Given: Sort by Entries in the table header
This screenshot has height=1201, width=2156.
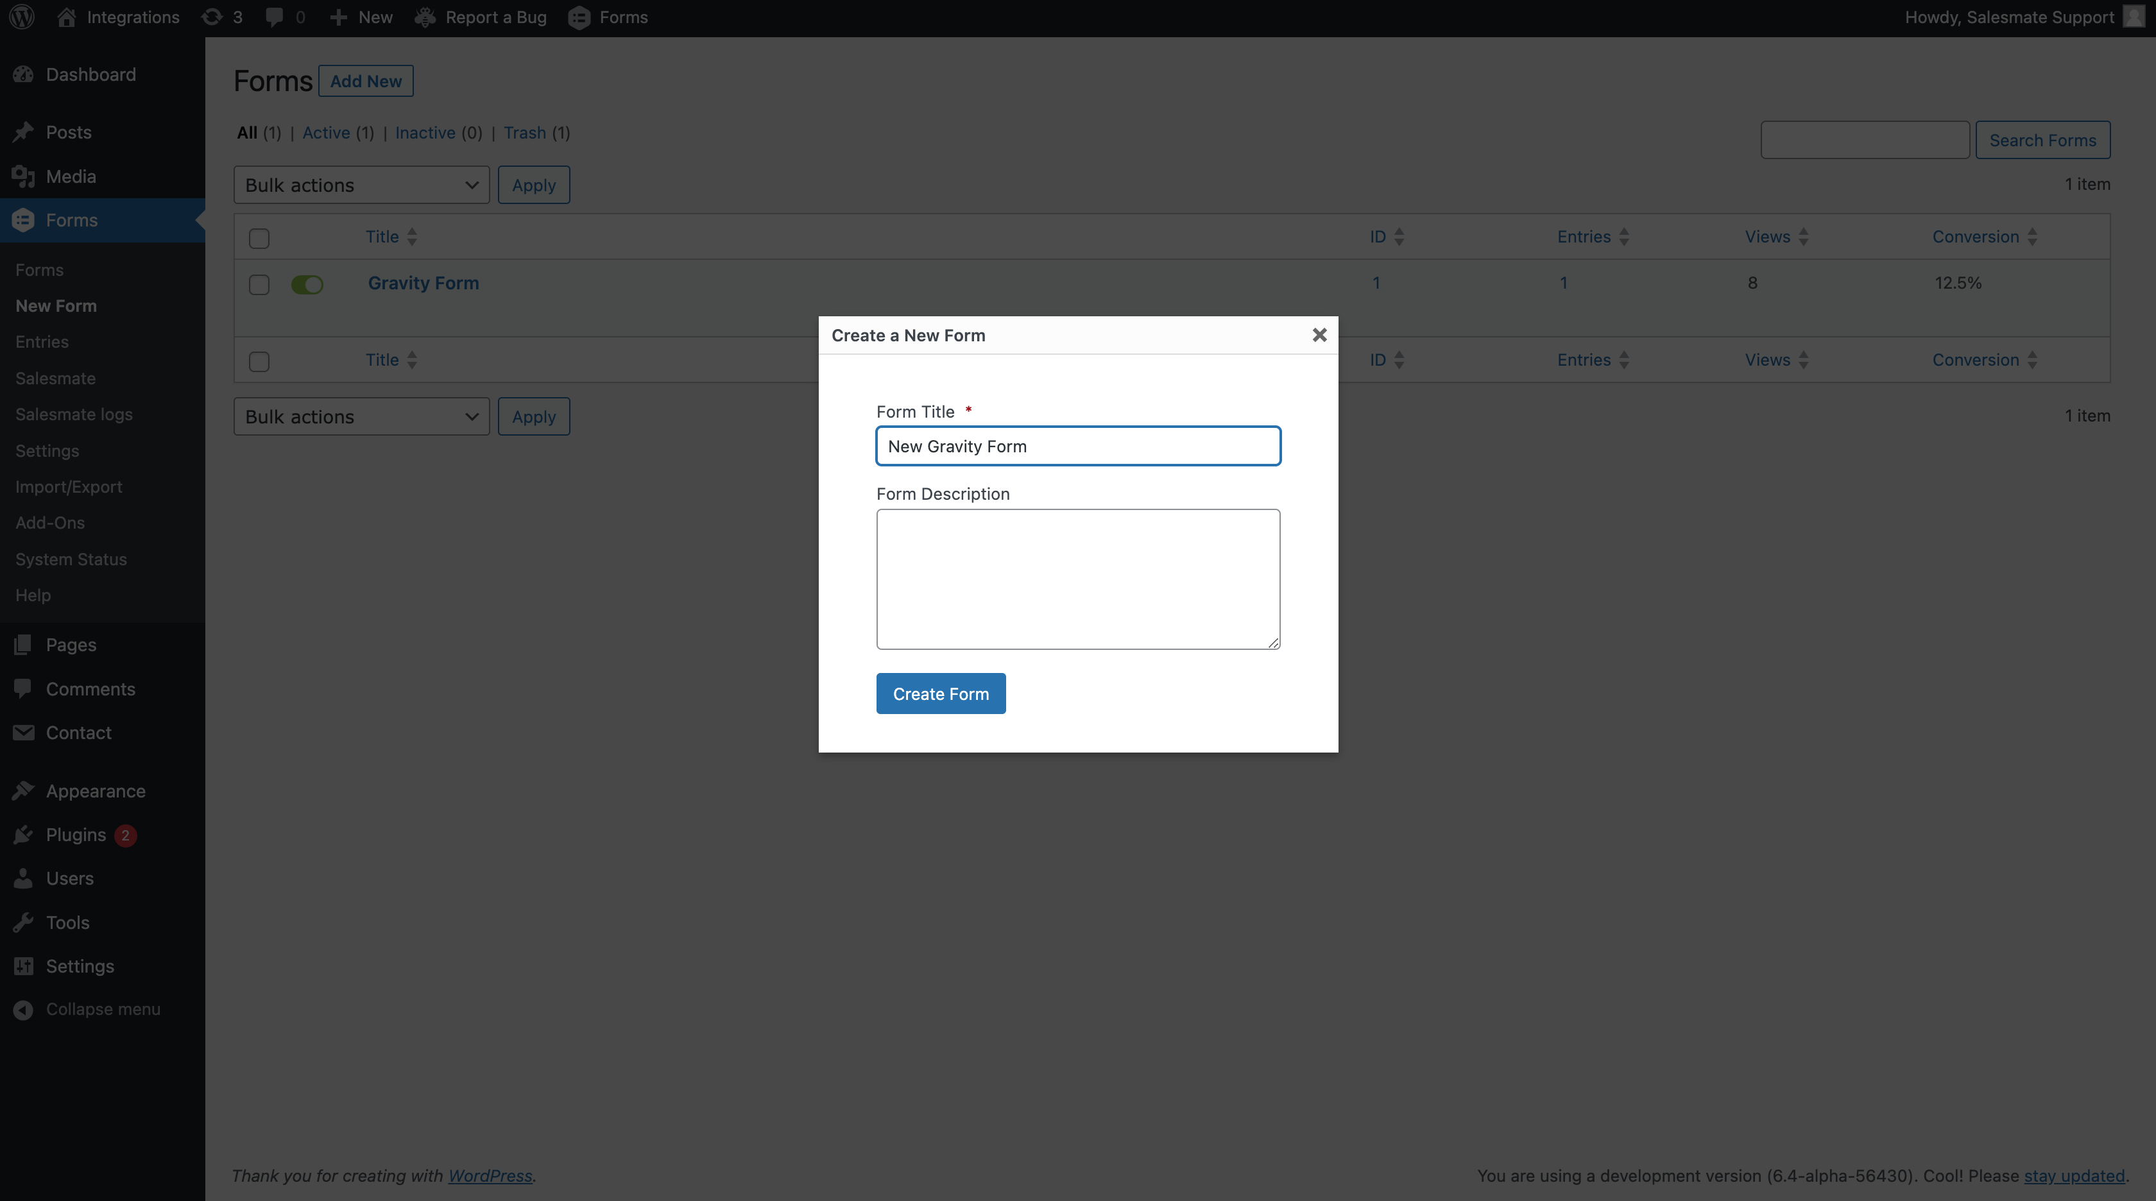Looking at the screenshot, I should (x=1593, y=237).
